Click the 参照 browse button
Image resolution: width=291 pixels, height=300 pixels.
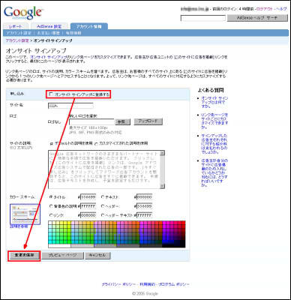pyautogui.click(x=122, y=121)
